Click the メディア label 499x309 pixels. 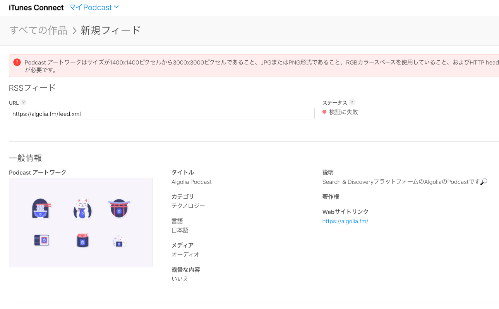click(x=182, y=245)
